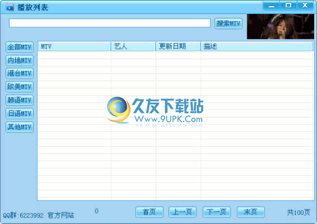
Task: Go to 首页 first page
Action: (150, 212)
